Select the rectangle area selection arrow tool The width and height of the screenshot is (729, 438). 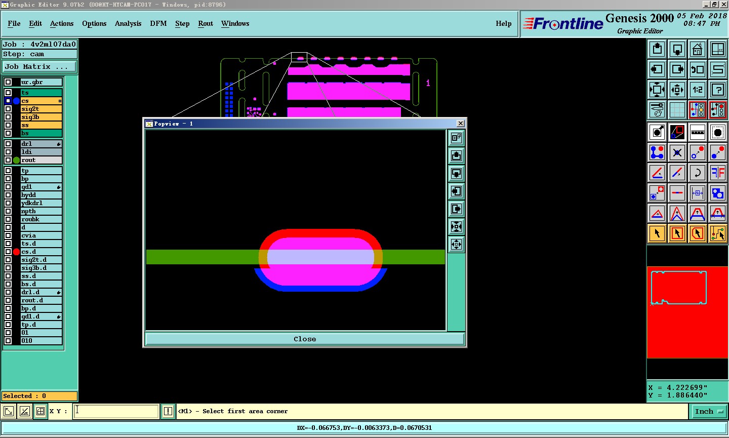[677, 233]
